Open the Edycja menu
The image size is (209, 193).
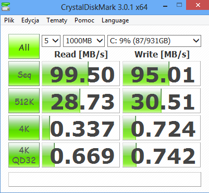[x=30, y=20]
